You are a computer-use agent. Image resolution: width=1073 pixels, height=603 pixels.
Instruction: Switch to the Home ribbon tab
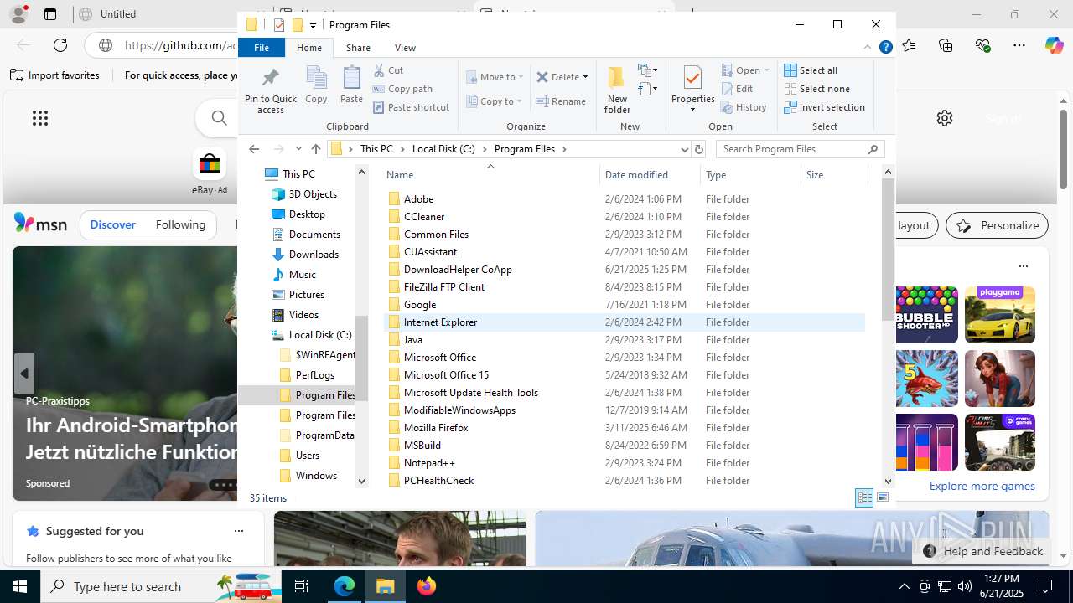[308, 48]
